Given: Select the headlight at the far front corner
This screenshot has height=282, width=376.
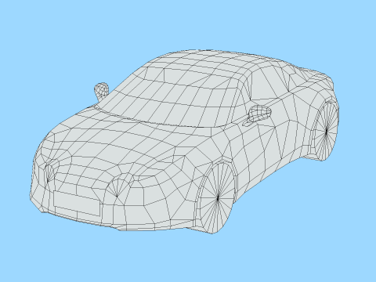Looking at the screenshot, I should point(49,172).
